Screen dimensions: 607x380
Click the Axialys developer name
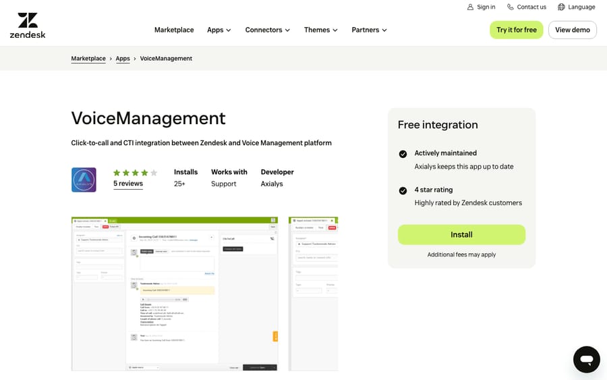click(x=272, y=184)
